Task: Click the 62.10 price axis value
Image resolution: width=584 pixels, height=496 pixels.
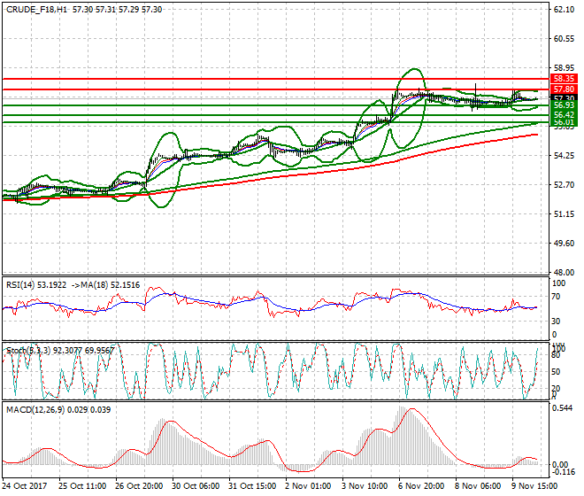Action: (564, 10)
